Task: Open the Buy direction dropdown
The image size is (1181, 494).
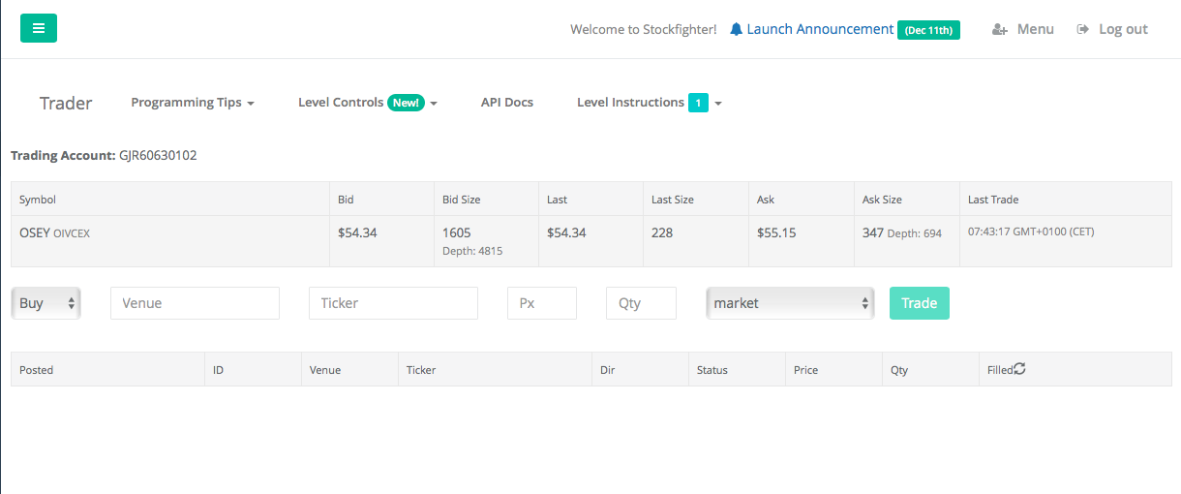Action: coord(46,303)
